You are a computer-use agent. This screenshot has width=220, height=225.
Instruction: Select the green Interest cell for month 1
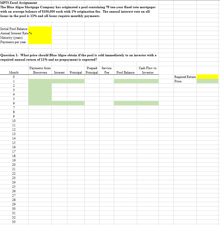[59, 81]
